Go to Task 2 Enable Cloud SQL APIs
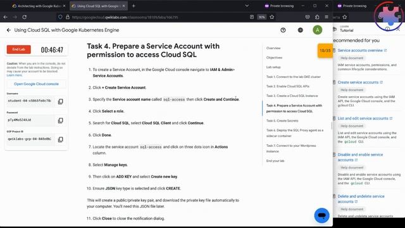Viewport: 405px width, 228px height. (288, 86)
